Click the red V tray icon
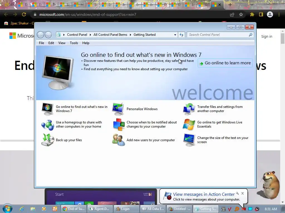Viewport: 285px width, 213px height. tap(230, 209)
